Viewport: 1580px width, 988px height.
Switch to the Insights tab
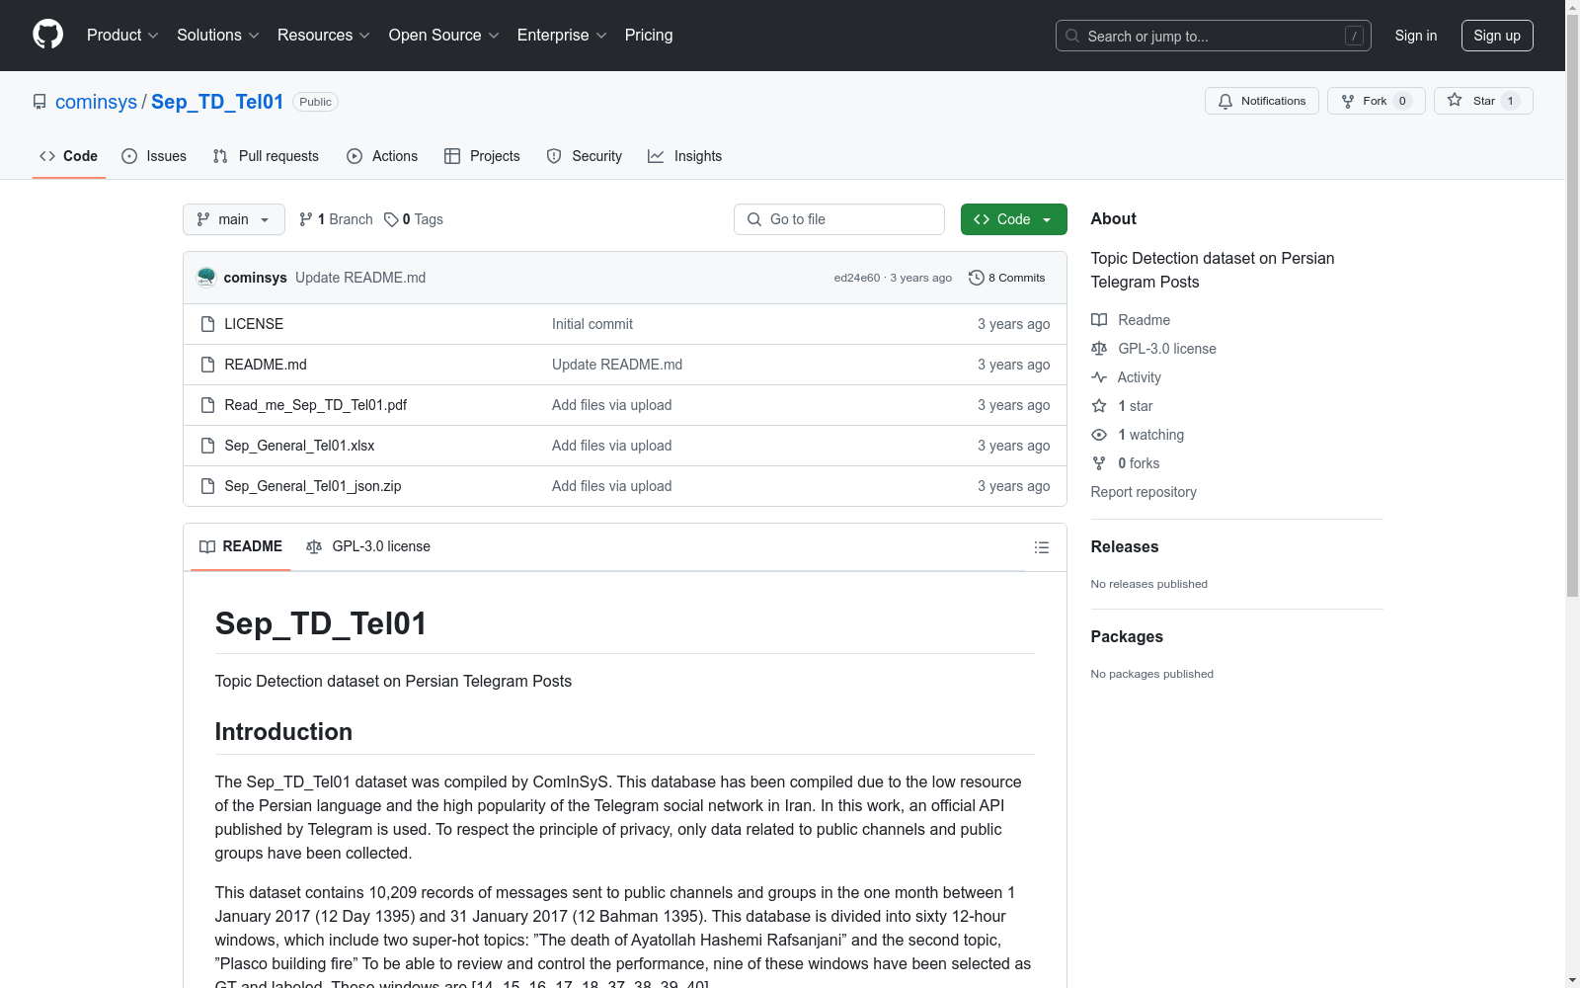point(685,156)
